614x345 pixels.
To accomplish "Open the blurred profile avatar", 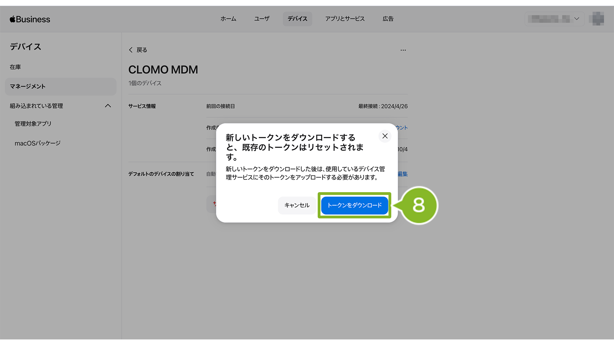I will (x=598, y=19).
